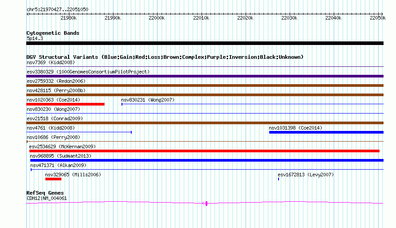The height and width of the screenshot is (228, 396).
Task: Click the tiny blue esv1672813 variant marker
Action: pyautogui.click(x=279, y=179)
